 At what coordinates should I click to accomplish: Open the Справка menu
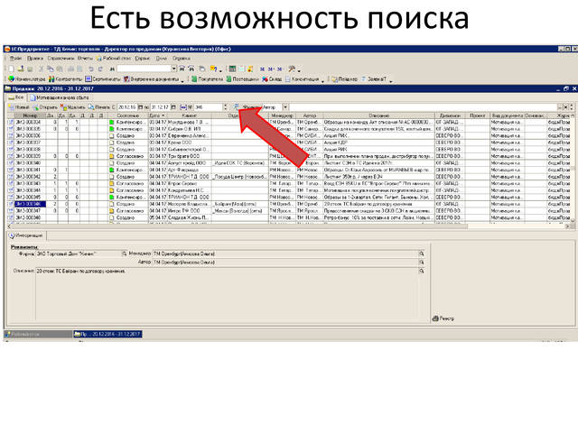pyautogui.click(x=181, y=58)
